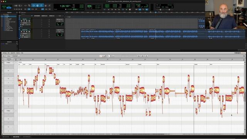Open Synths automation mode selector

click(x=27, y=25)
